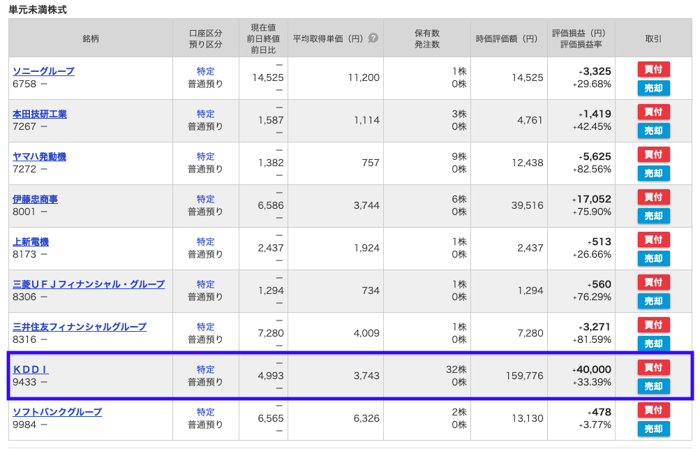Viewport: 700px width, 449px height.
Task: Click 買付 for 三菱UFJフィナンシャル・グループ
Action: (653, 282)
